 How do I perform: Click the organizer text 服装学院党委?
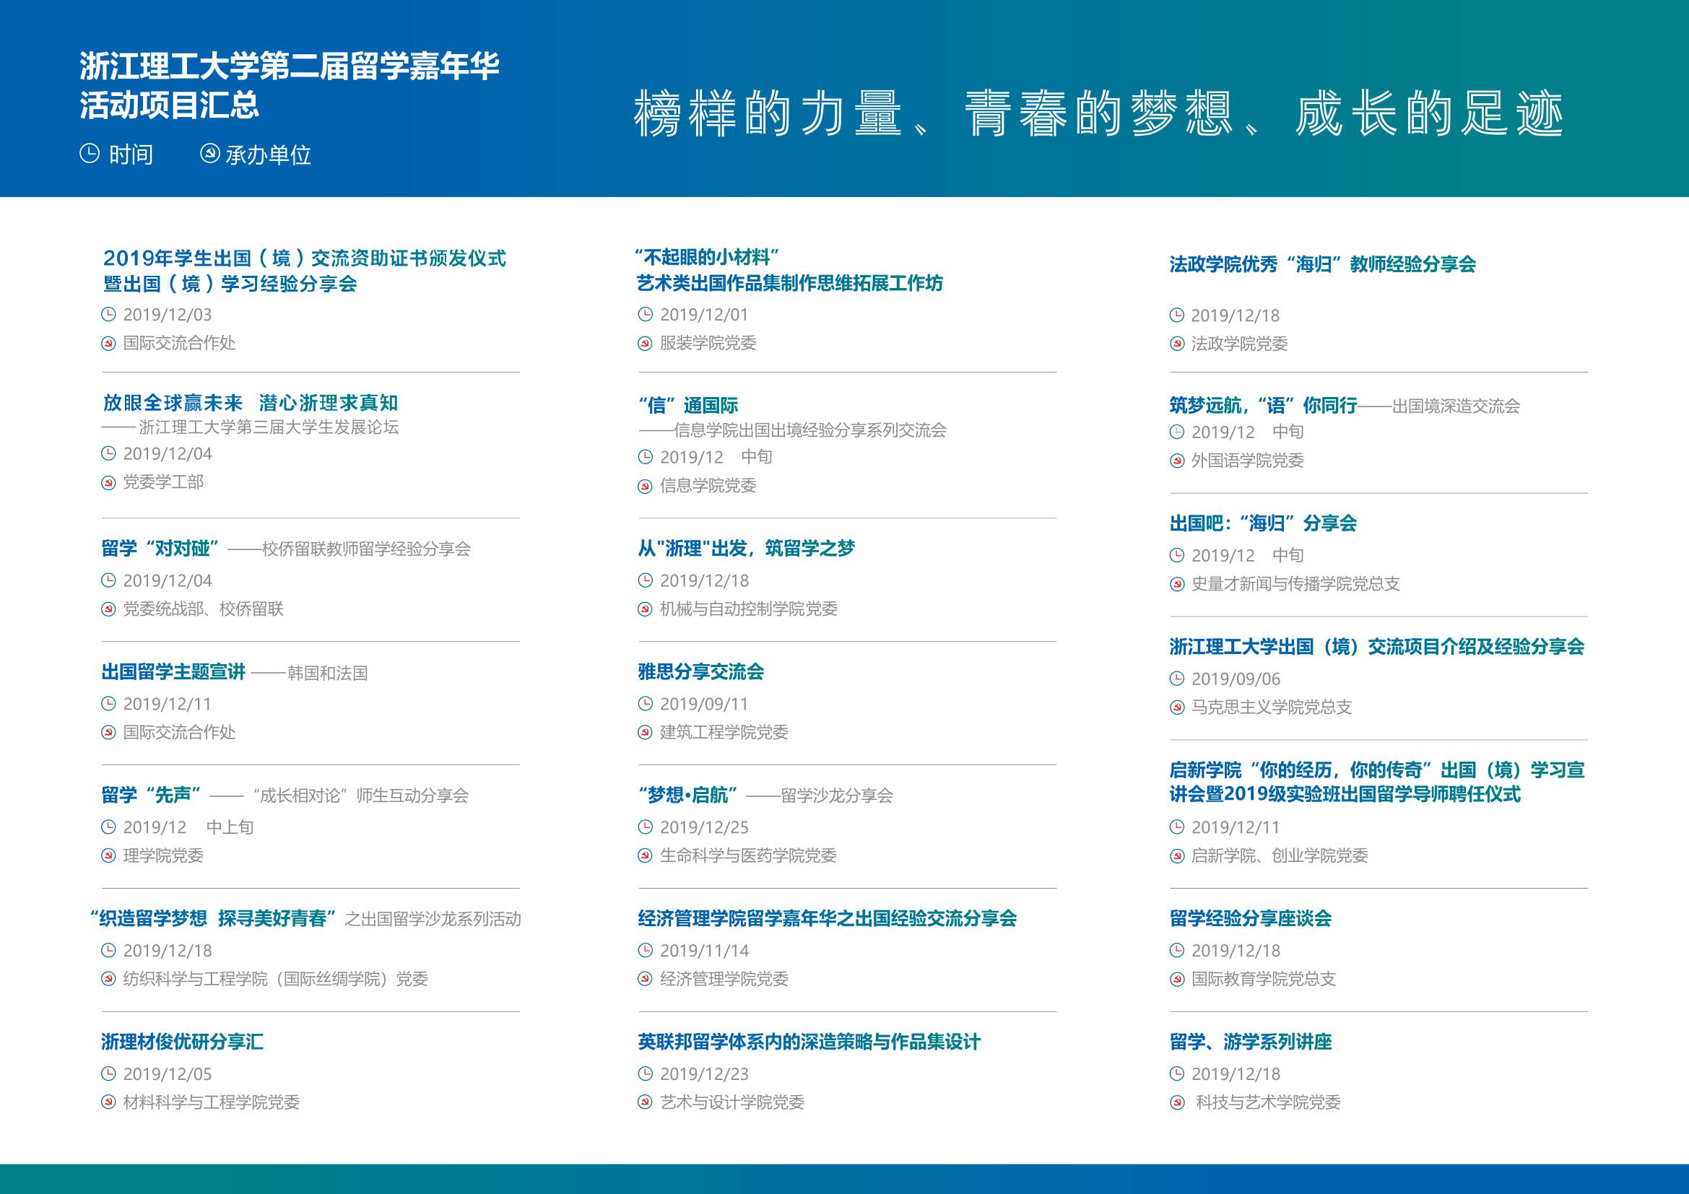coord(708,344)
